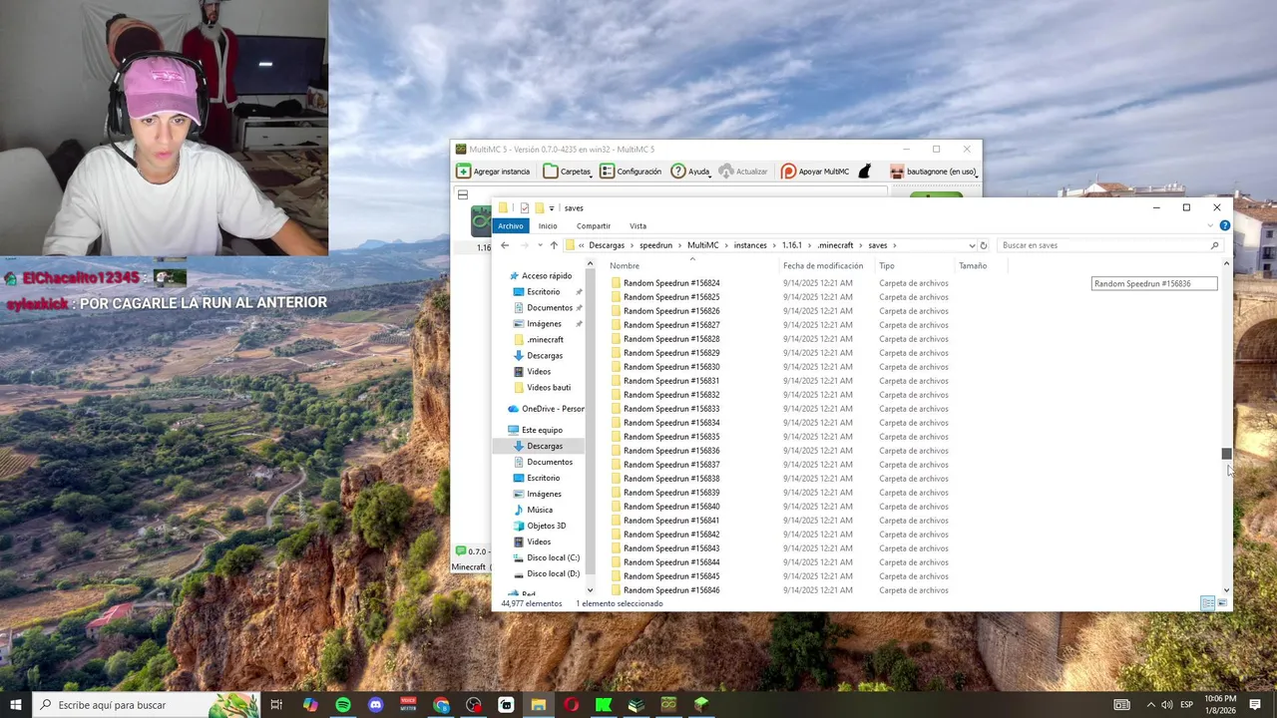The width and height of the screenshot is (1277, 718).
Task: Click MultiMC in the address path
Action: coord(703,245)
